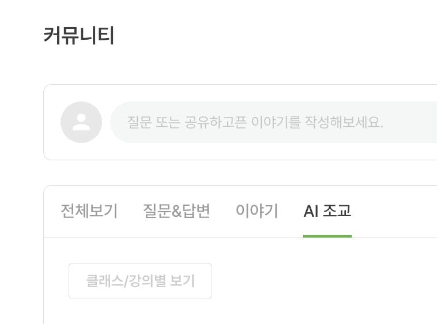Click the green underline below AI 조교
This screenshot has height=324, width=437.
click(327, 236)
